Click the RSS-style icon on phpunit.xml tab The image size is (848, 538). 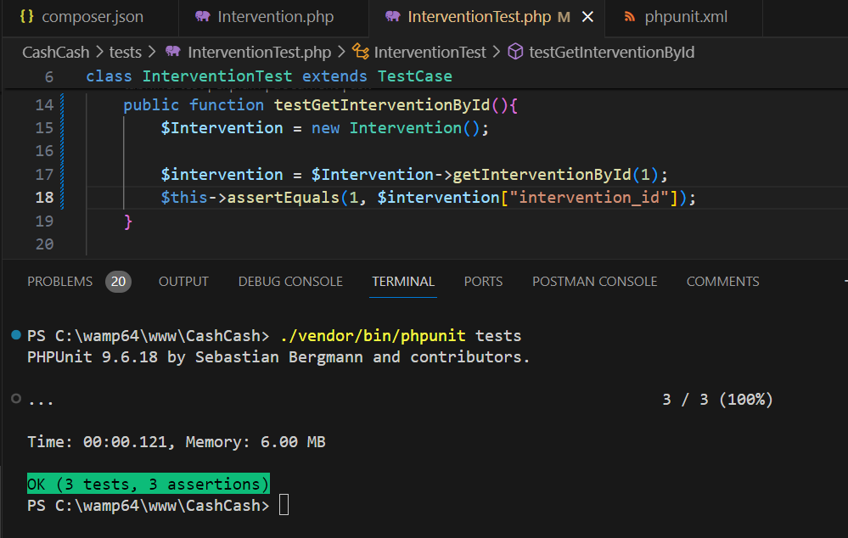pos(629,17)
